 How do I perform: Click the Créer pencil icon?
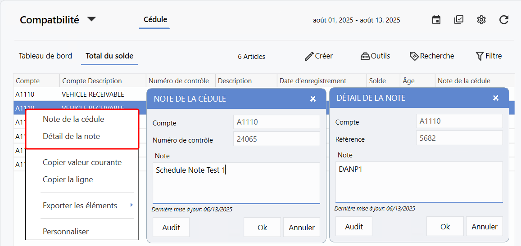pos(309,56)
